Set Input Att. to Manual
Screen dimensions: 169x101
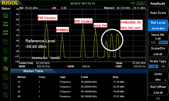tap(163, 42)
